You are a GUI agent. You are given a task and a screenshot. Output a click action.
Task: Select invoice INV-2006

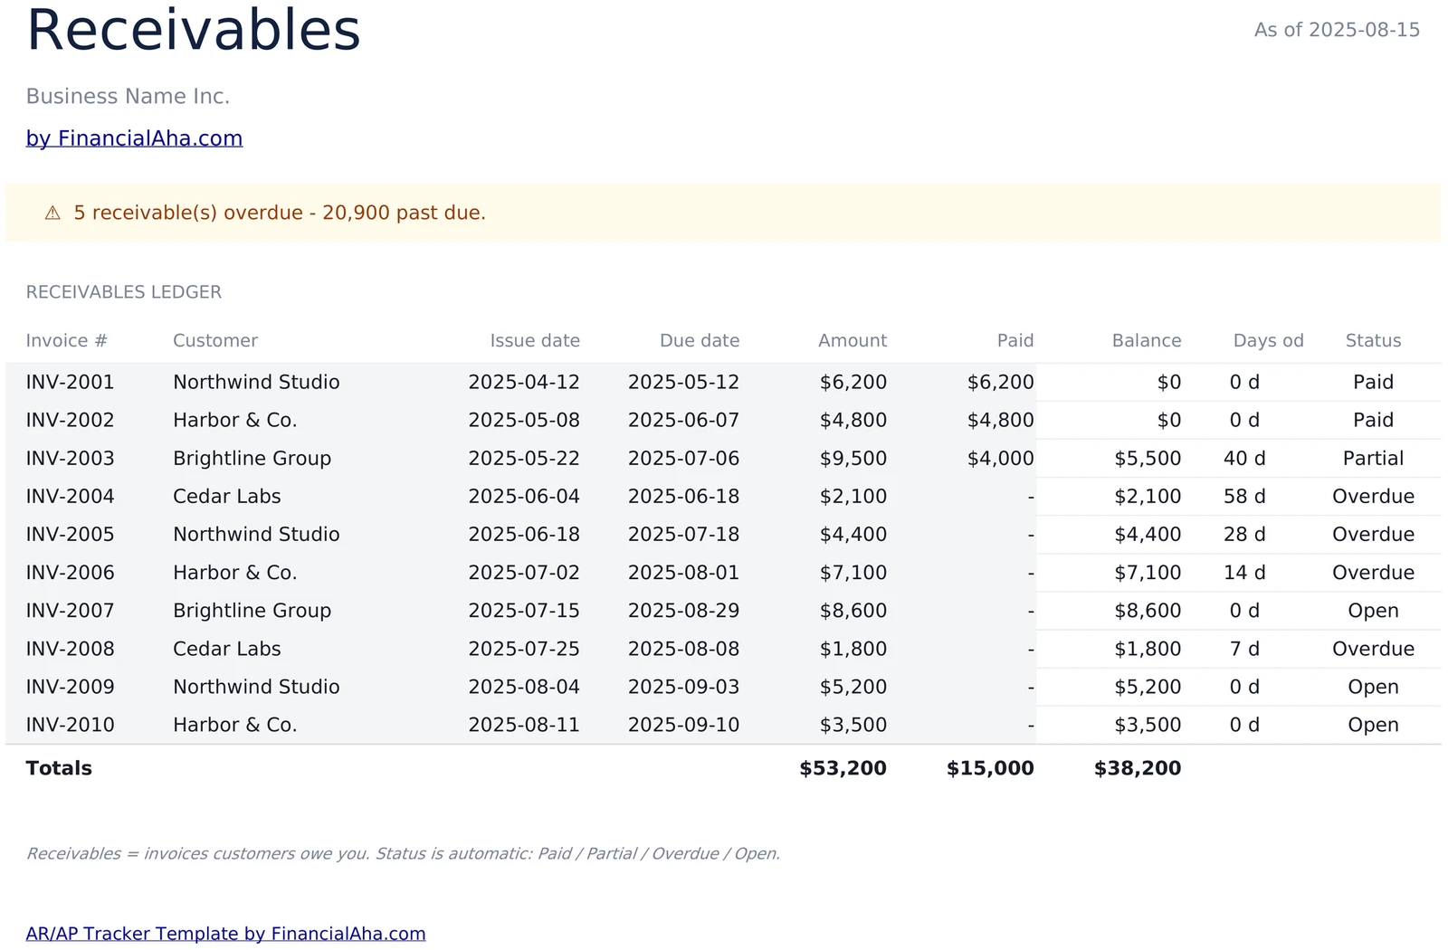click(71, 573)
